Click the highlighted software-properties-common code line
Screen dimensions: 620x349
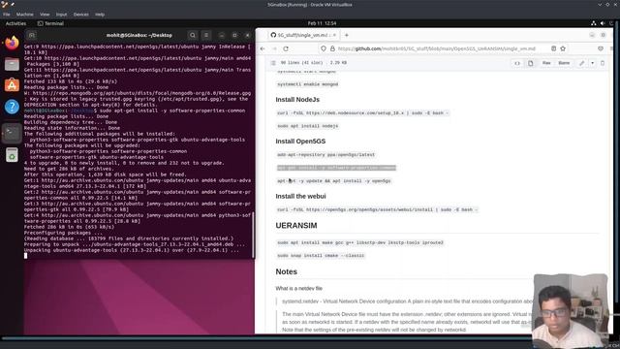336,168
